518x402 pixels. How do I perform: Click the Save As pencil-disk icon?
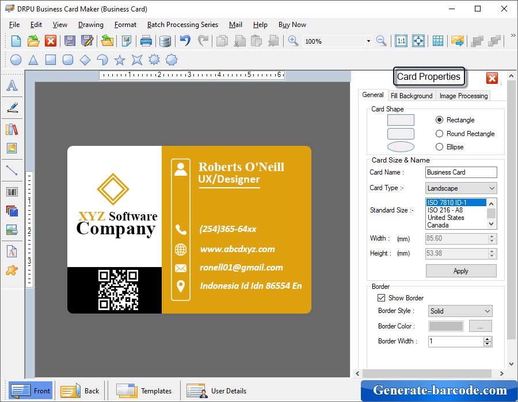(87, 41)
